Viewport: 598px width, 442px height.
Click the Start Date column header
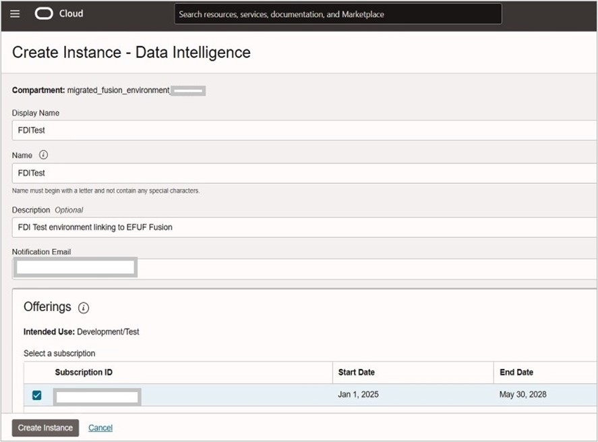point(356,372)
